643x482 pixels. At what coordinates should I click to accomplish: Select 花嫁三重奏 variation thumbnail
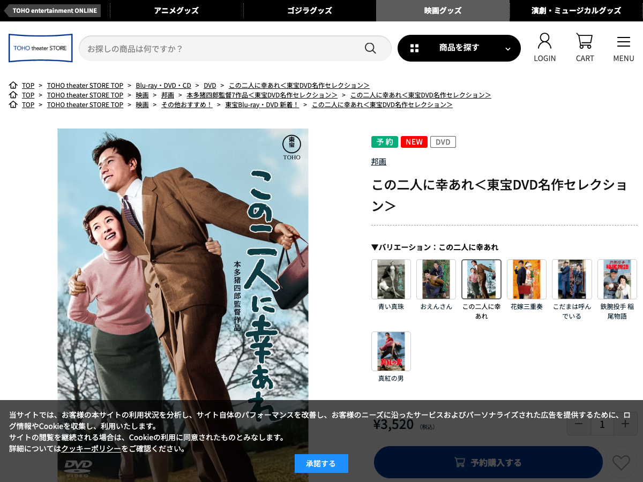(x=527, y=279)
